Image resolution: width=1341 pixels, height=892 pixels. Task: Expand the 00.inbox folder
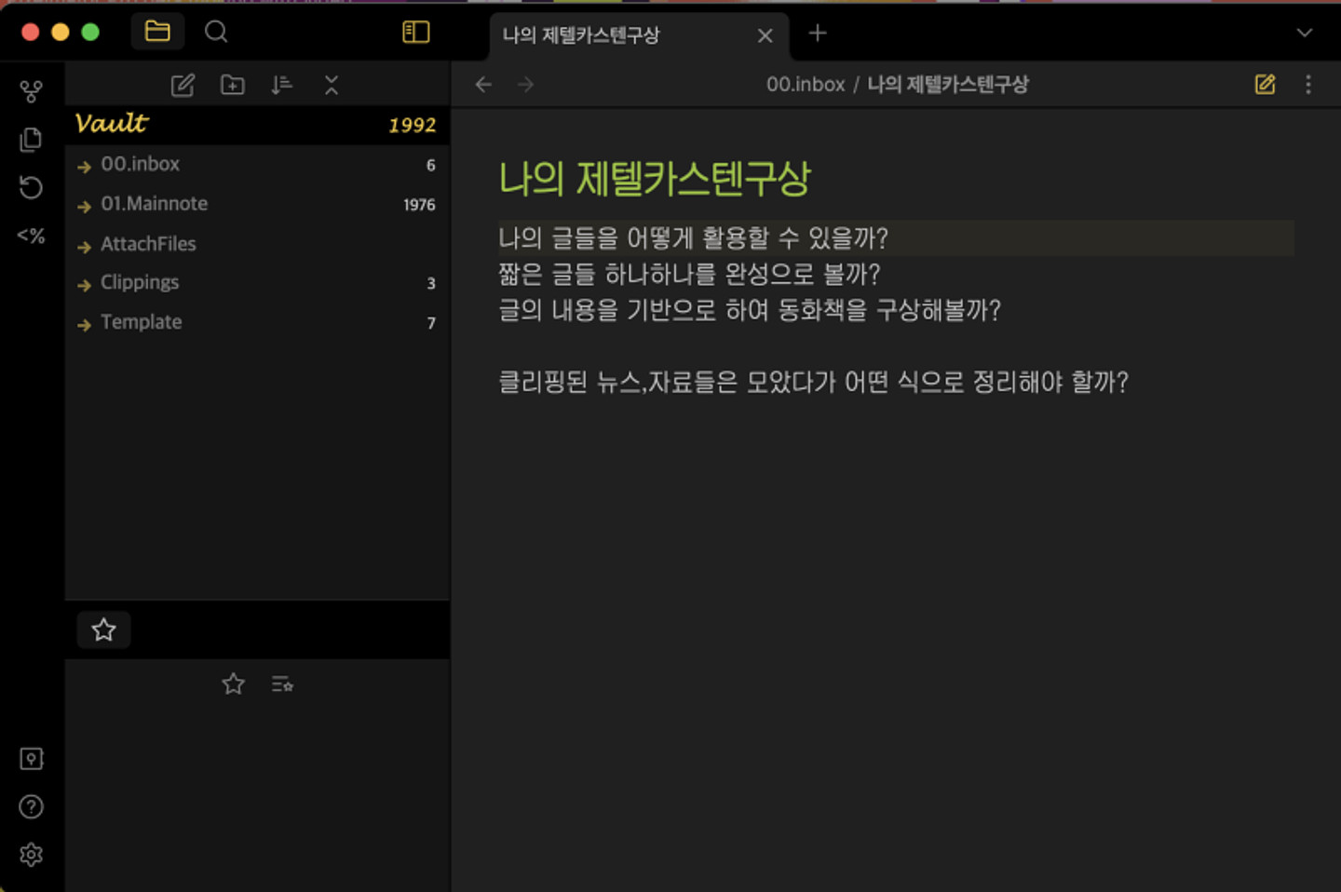[140, 164]
